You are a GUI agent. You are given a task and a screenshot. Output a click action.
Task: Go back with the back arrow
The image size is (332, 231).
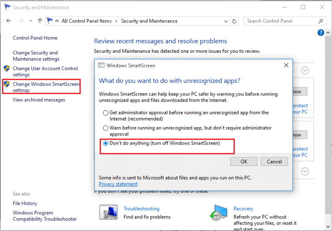[x=9, y=21]
